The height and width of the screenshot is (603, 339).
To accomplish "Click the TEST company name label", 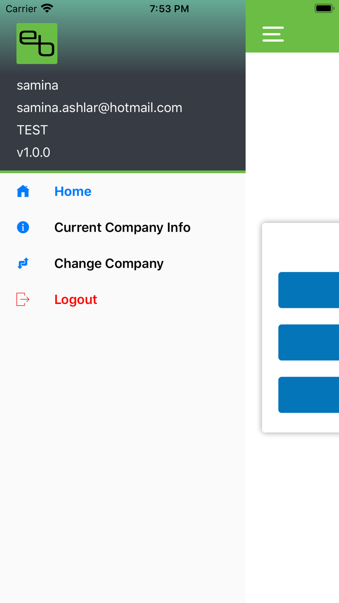I will (32, 130).
